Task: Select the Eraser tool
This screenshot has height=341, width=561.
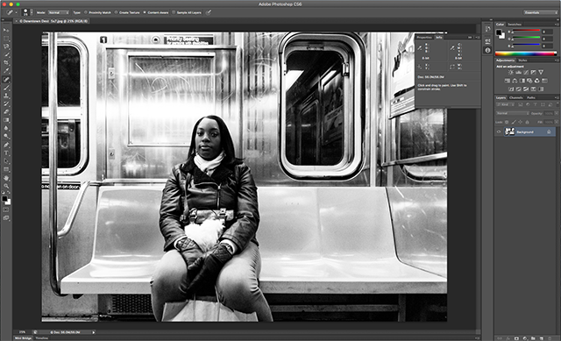Action: 6,112
